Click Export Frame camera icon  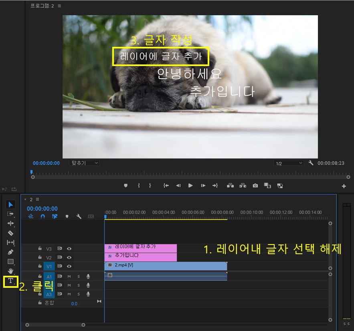pos(255,186)
